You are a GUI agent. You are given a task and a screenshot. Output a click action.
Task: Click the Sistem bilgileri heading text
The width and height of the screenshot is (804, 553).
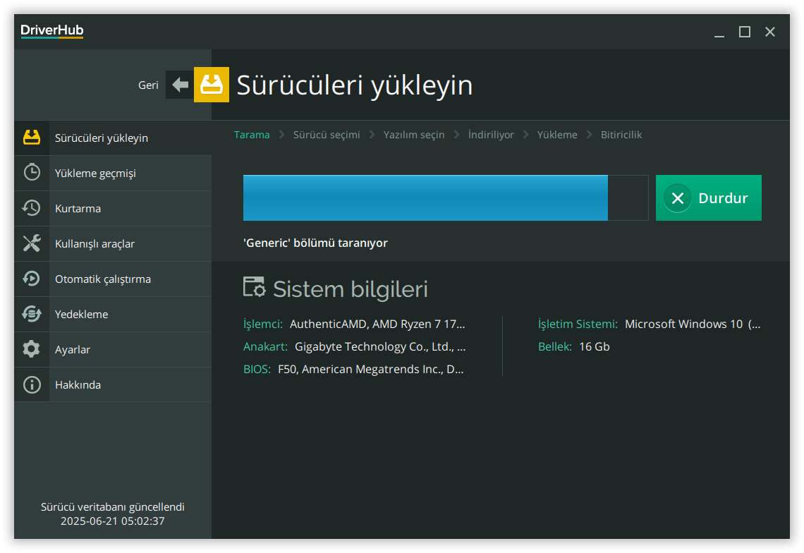click(x=351, y=289)
